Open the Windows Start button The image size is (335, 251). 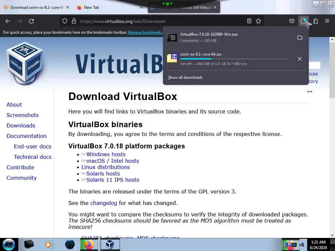[9, 244]
